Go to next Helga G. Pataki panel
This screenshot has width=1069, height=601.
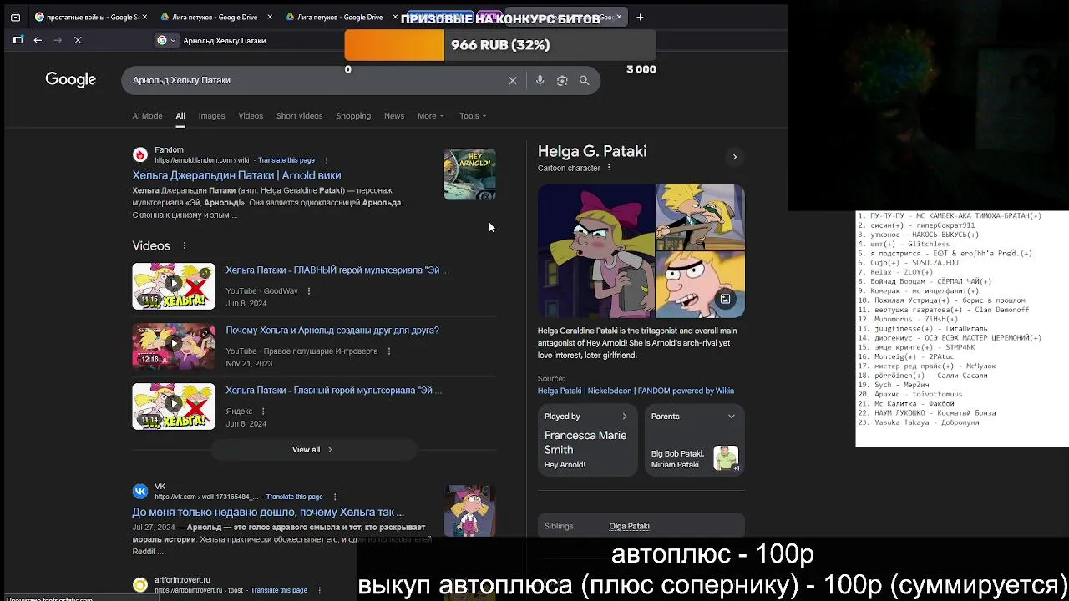pyautogui.click(x=735, y=157)
